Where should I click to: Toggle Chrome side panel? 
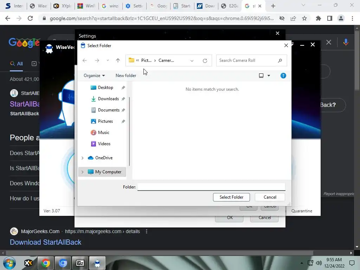330,18
